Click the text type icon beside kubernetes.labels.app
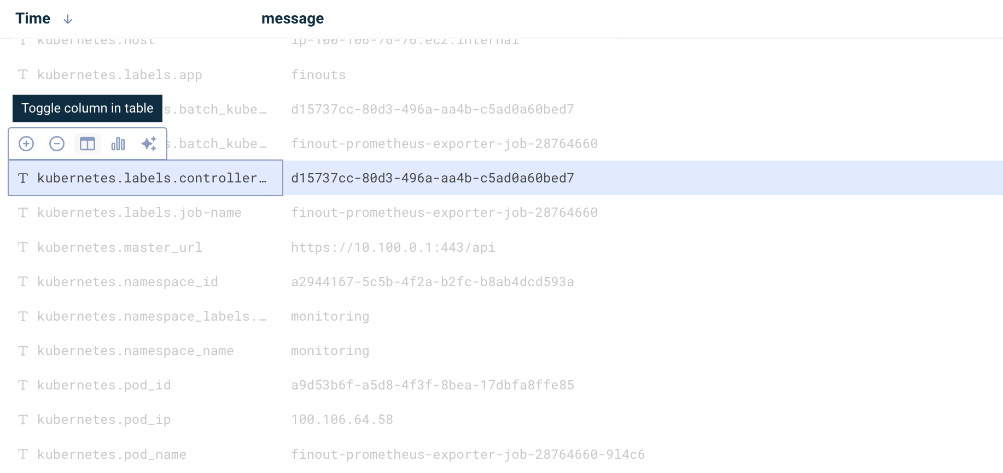Screen dimensions: 1003x473 pos(23,75)
